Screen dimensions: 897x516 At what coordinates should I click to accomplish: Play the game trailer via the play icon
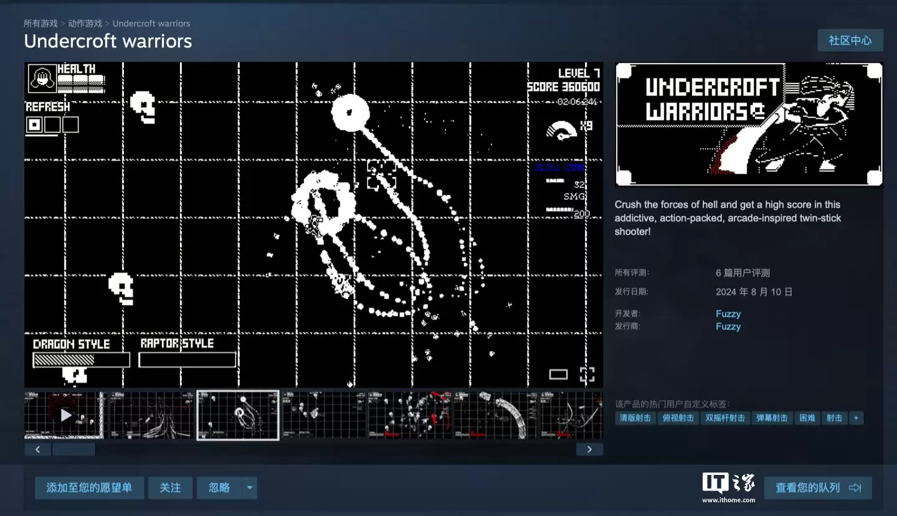coord(65,415)
